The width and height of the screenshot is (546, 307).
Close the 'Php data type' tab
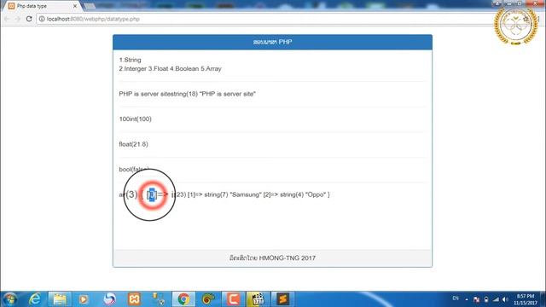click(74, 6)
